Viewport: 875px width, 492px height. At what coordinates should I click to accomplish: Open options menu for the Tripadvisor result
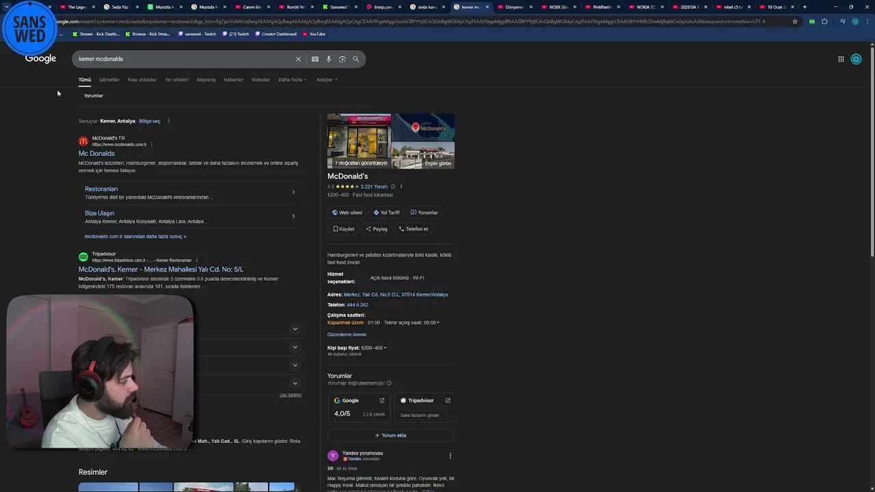196,260
